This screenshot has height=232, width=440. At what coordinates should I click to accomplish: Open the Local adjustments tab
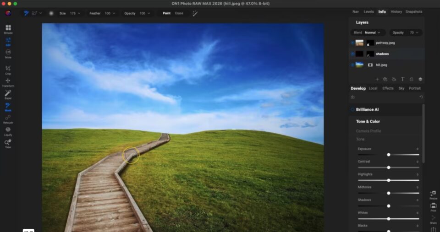click(373, 88)
